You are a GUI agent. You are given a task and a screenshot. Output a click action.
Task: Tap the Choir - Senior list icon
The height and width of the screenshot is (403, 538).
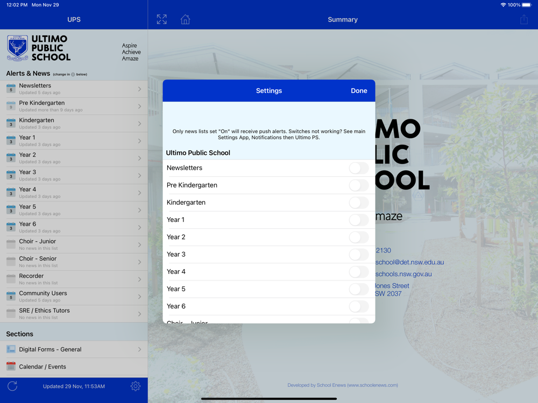point(11,262)
